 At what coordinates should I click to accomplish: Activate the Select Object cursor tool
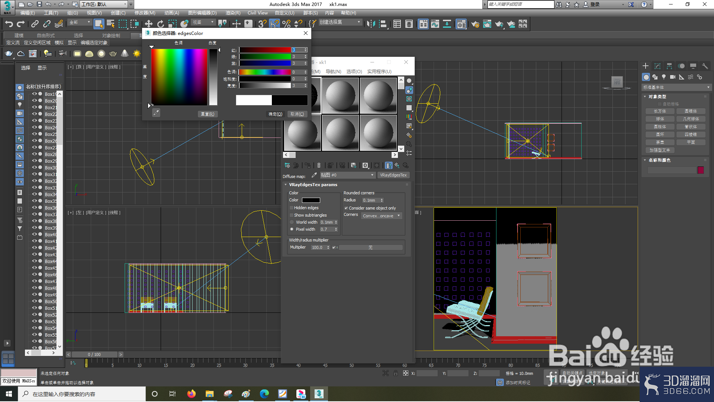(99, 24)
